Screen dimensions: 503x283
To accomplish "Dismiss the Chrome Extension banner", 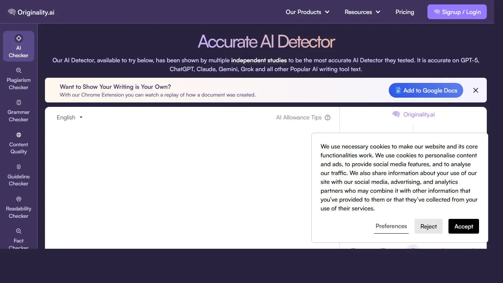I will 476,90.
